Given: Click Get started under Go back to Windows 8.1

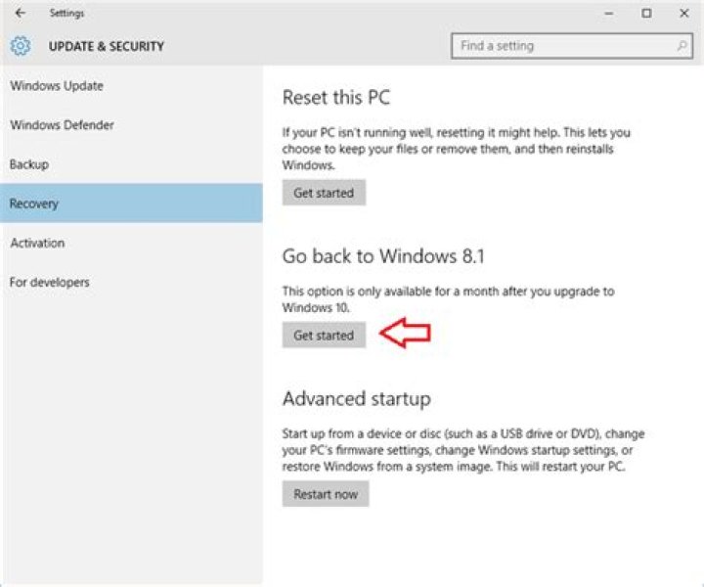Looking at the screenshot, I should [x=324, y=335].
